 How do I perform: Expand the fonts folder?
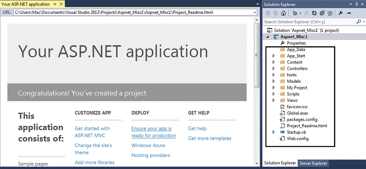[x=274, y=75]
